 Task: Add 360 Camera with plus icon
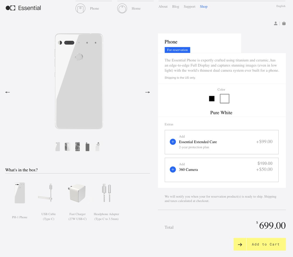point(173,169)
